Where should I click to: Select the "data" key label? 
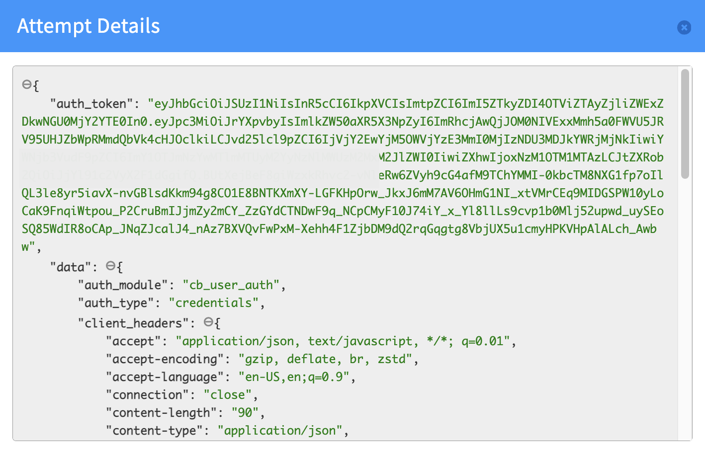coord(71,267)
